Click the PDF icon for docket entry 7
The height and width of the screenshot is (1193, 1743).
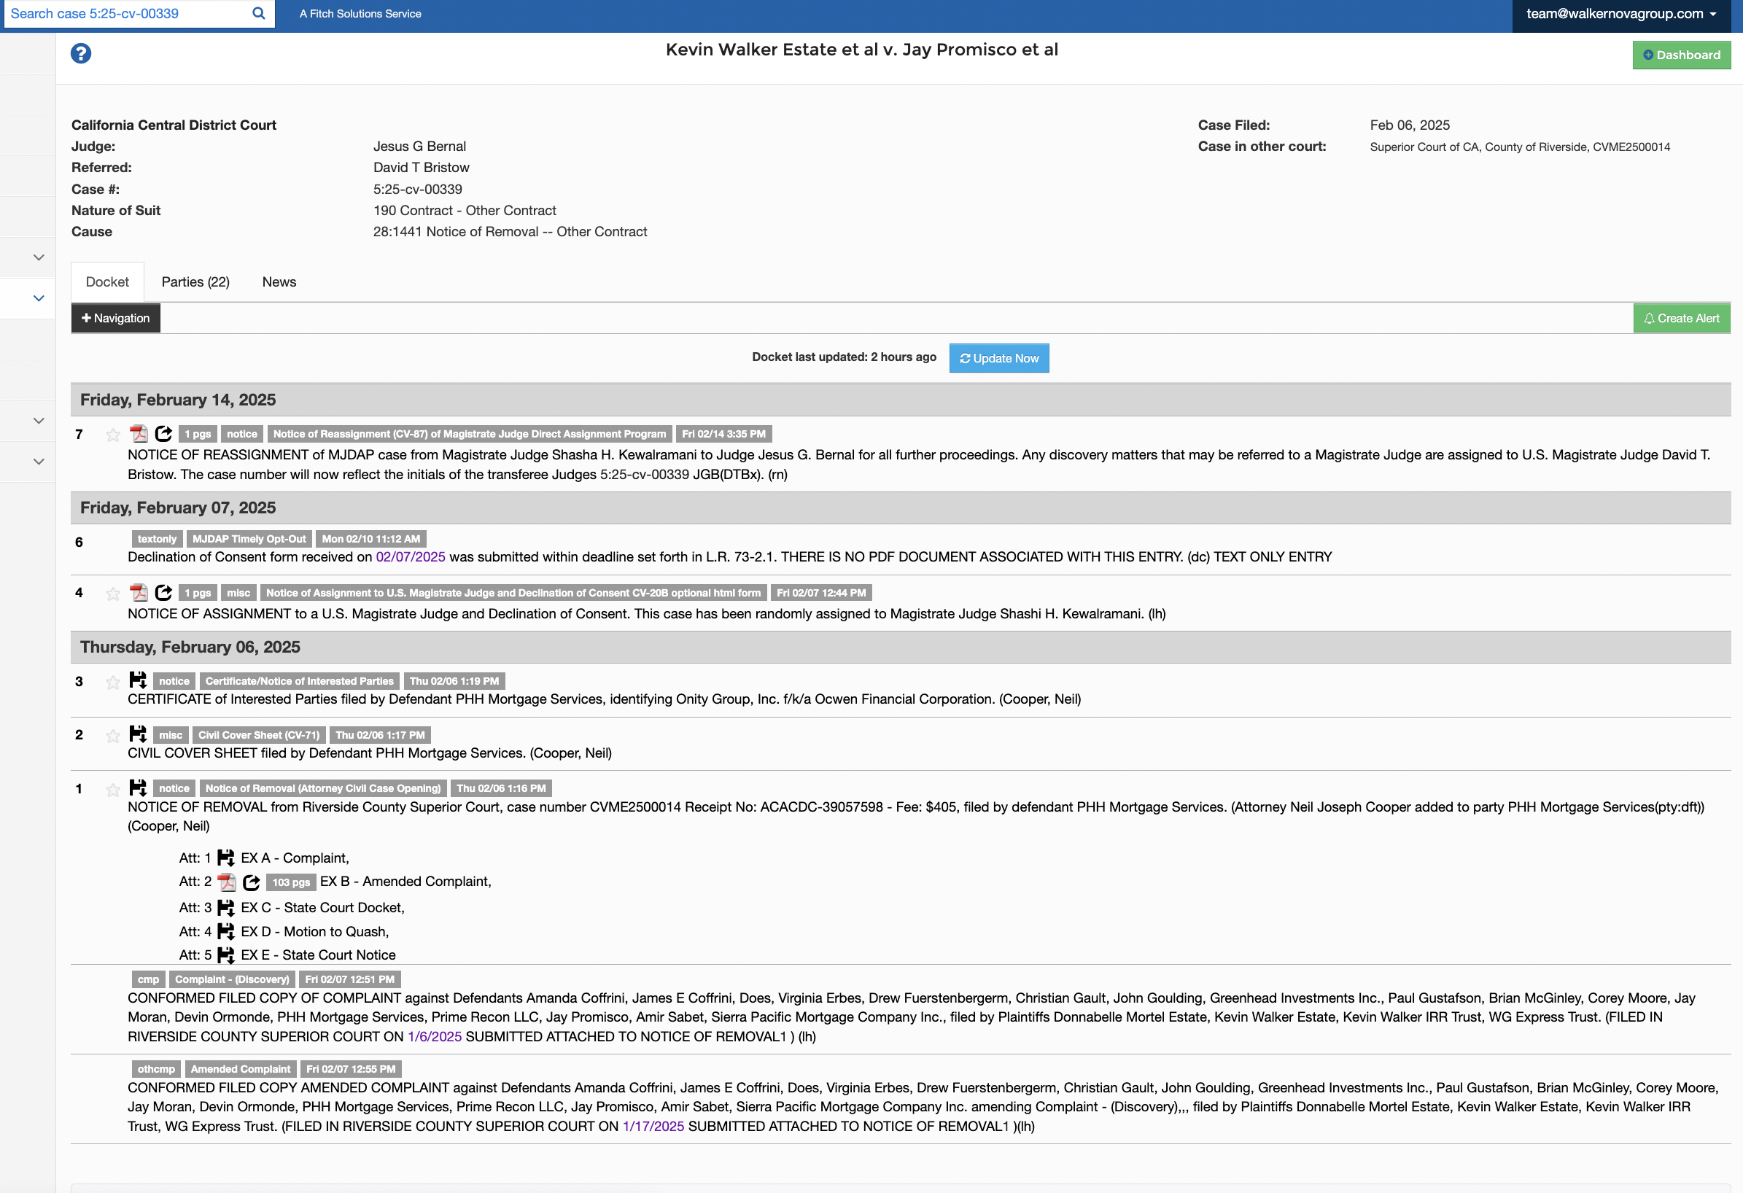138,433
